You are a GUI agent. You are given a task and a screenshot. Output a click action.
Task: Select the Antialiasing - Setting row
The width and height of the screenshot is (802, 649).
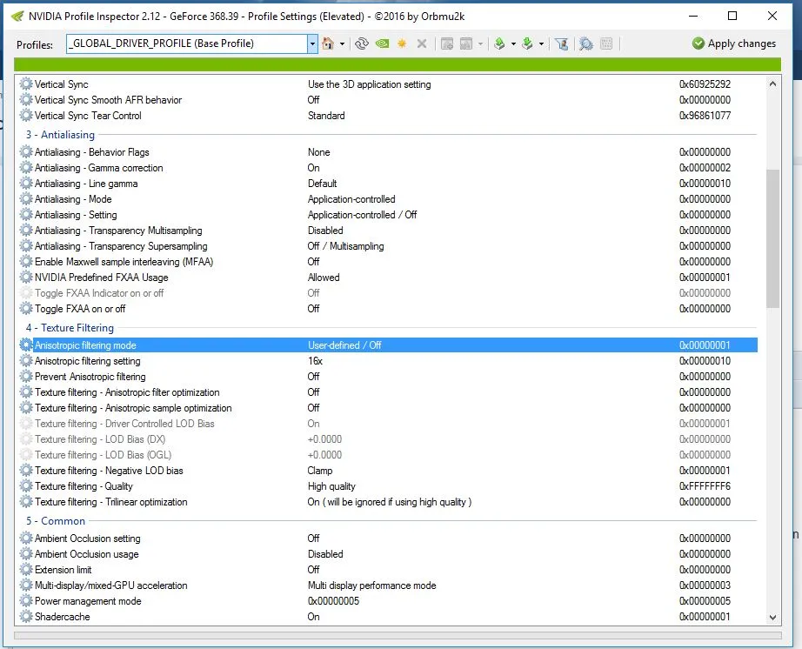pos(388,215)
